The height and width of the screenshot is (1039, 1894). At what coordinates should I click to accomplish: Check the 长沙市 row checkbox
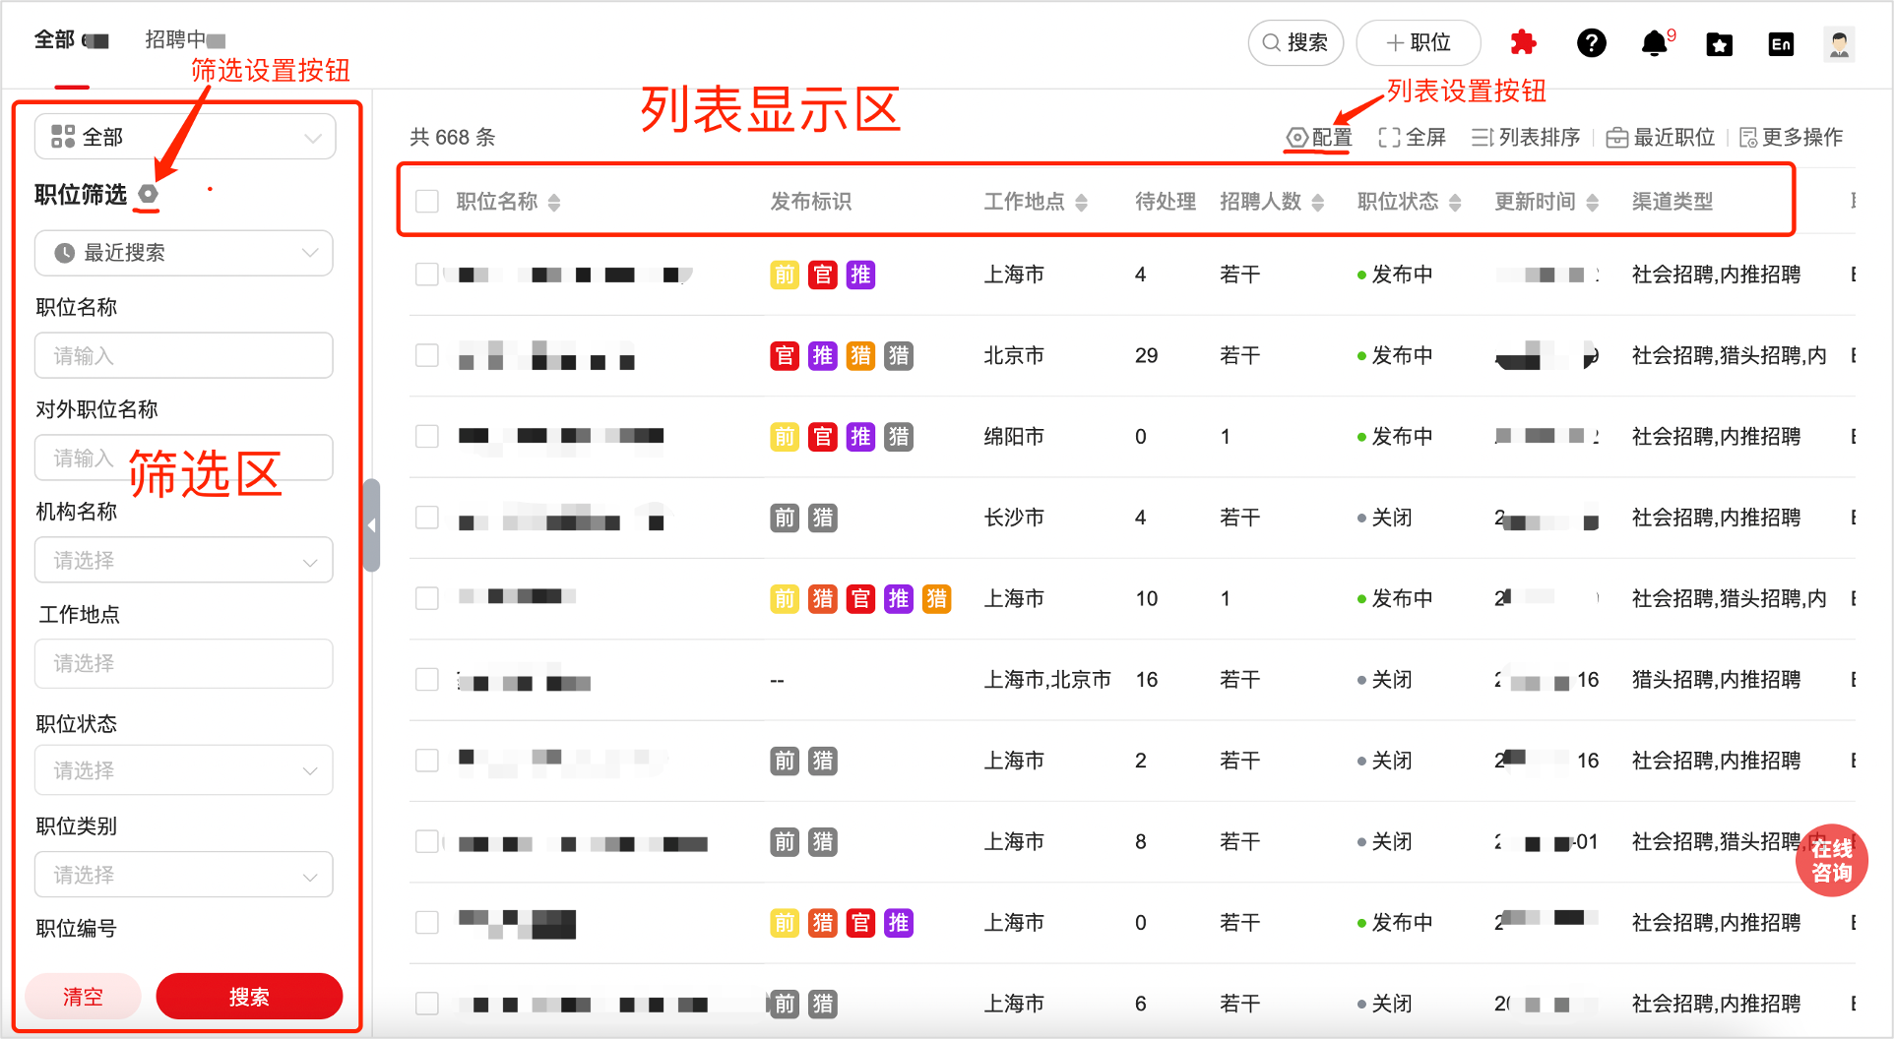pos(427,518)
